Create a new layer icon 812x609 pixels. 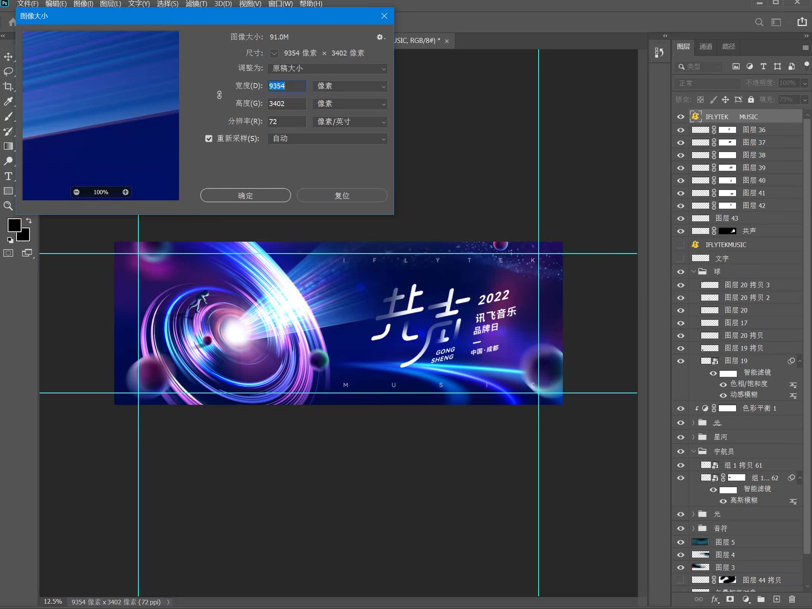[777, 599]
